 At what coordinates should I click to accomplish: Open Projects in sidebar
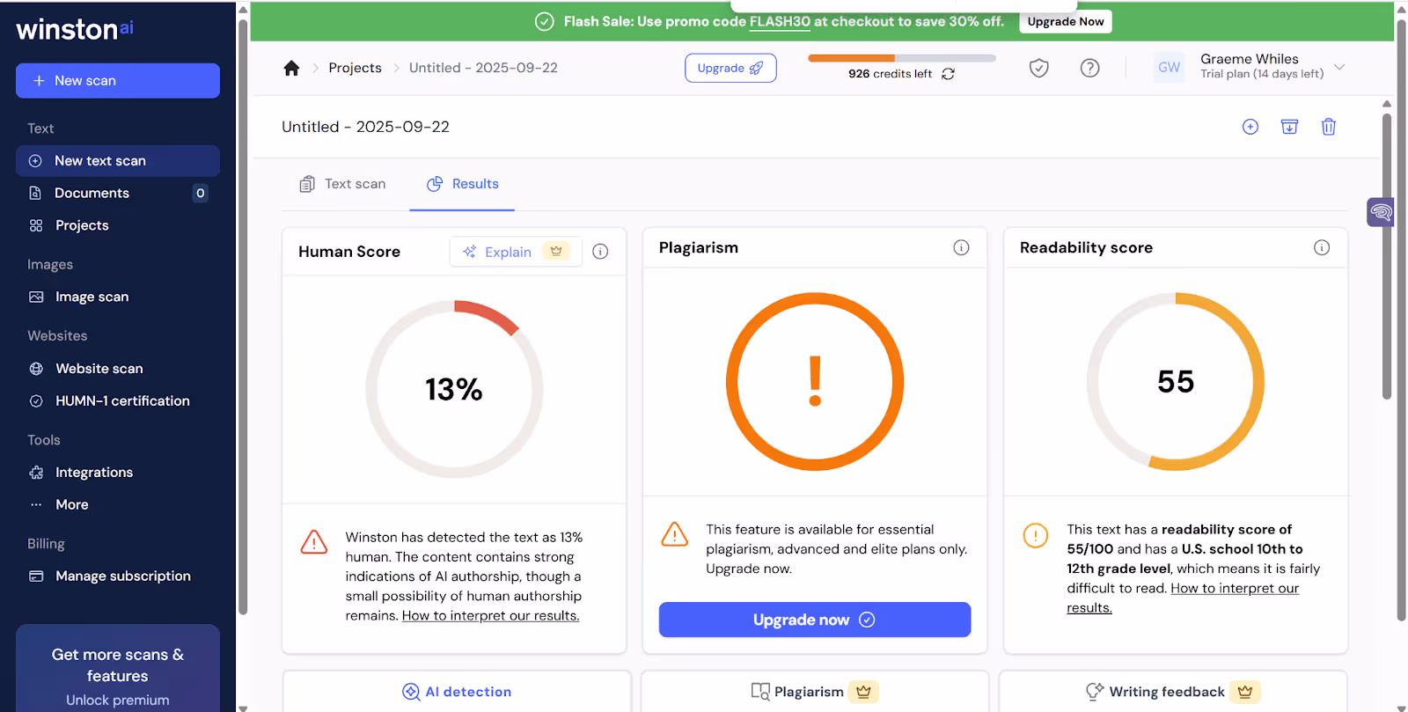(118, 225)
